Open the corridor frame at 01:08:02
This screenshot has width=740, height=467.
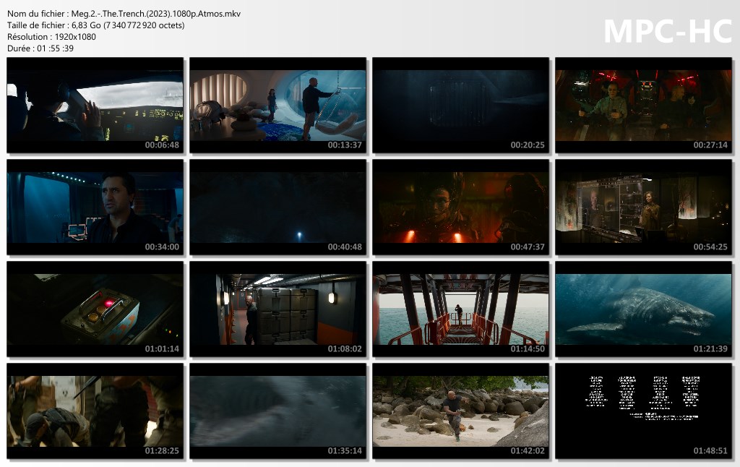coord(277,309)
